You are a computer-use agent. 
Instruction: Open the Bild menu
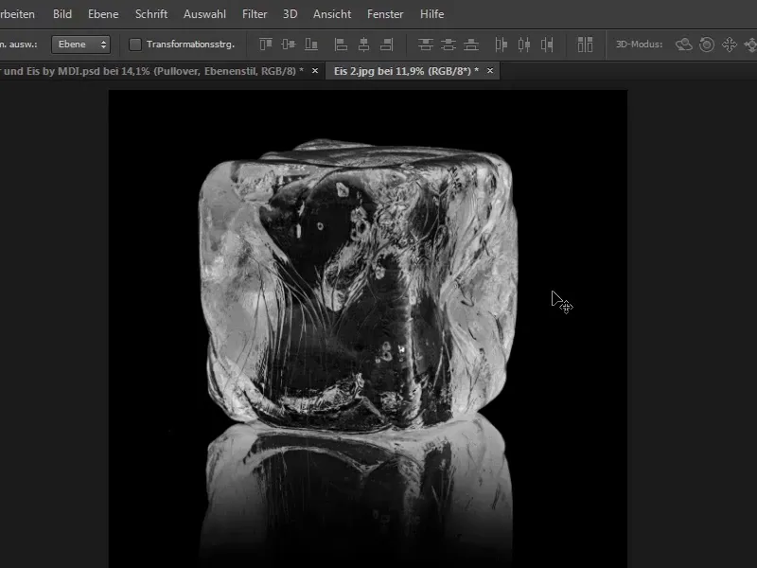62,14
